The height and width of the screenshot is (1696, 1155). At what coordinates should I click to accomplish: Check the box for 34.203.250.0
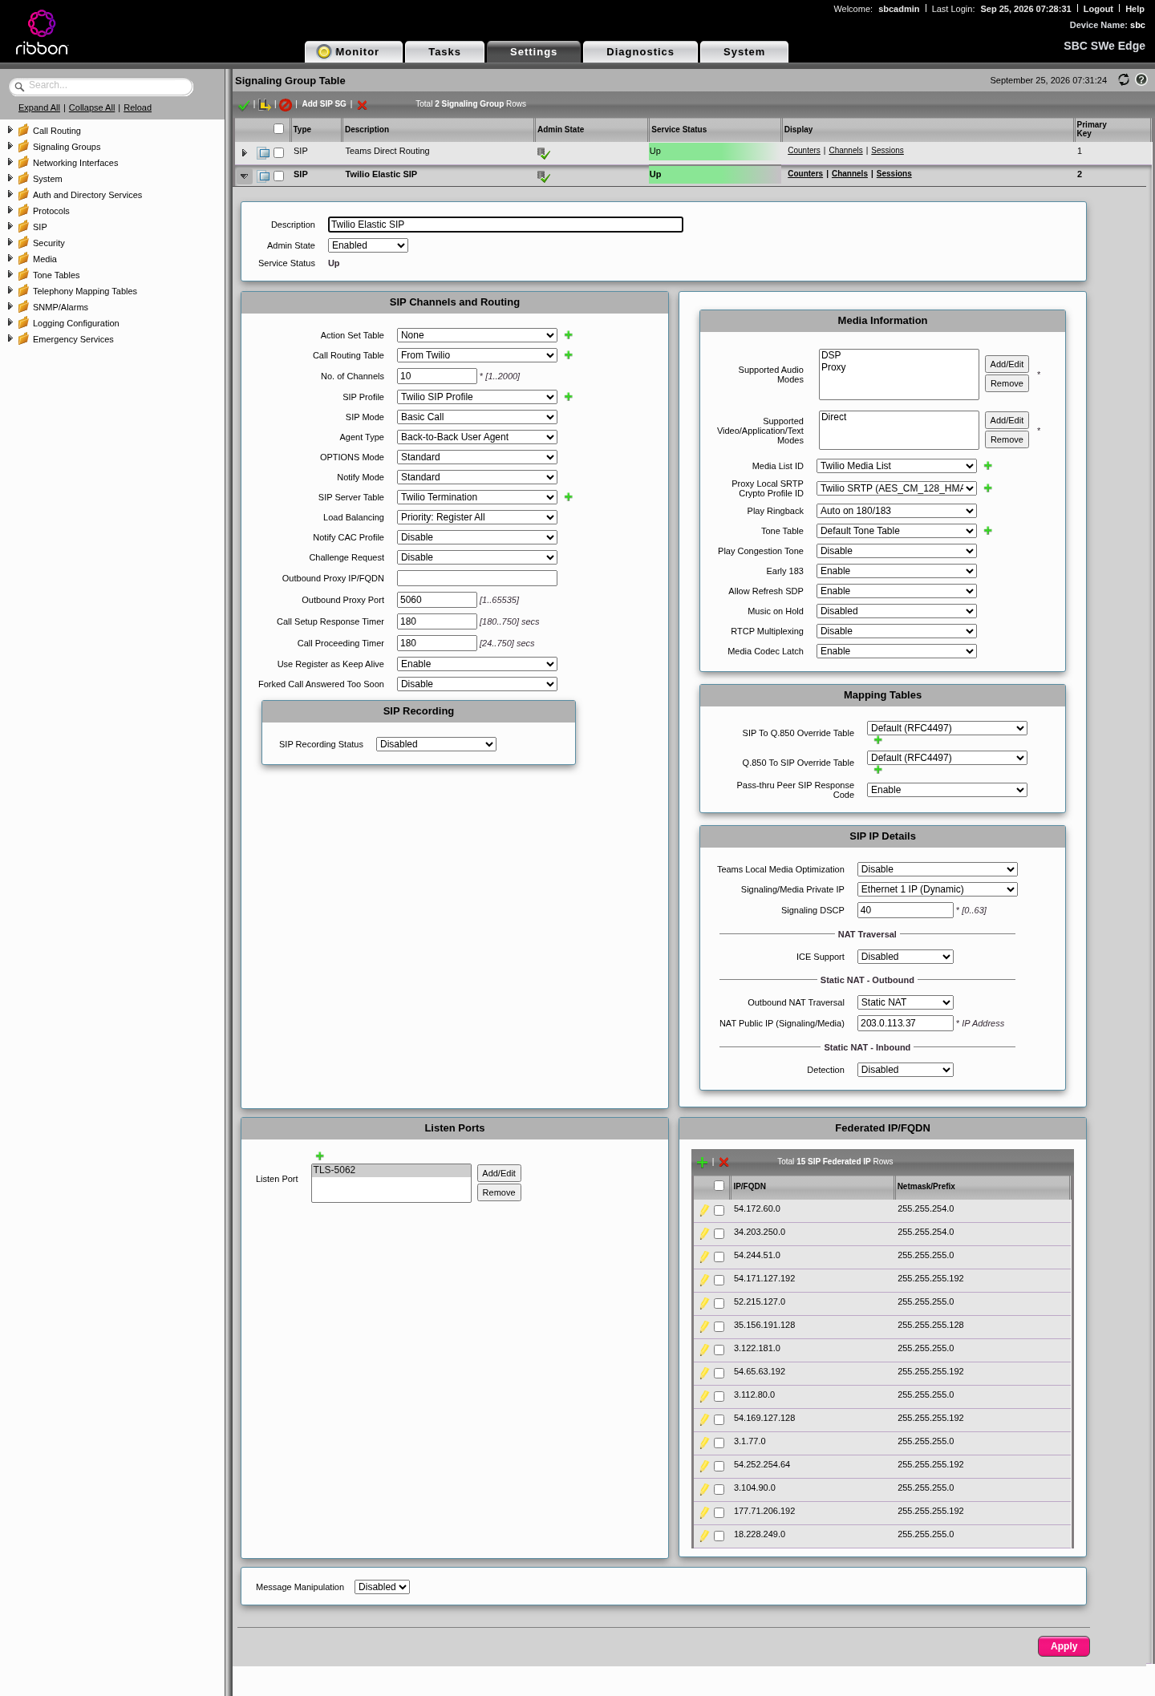click(x=719, y=1233)
